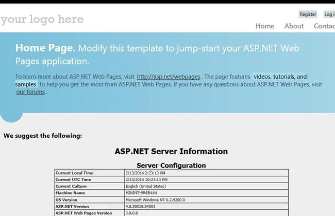Select the 'Machine Name' label cell
The image size is (335, 216).
(x=90, y=193)
